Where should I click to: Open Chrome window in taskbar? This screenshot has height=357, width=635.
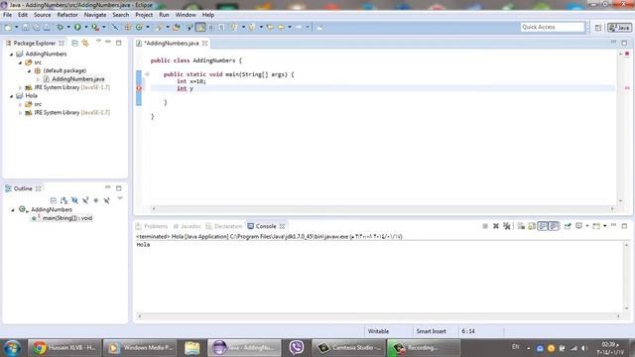click(x=63, y=347)
